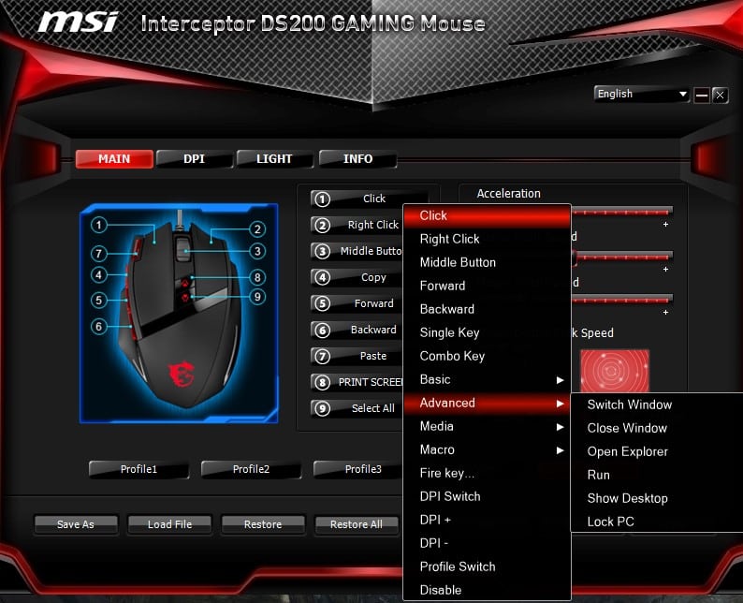This screenshot has height=603, width=743.
Task: Switch to the MAIN tab
Action: (x=114, y=159)
